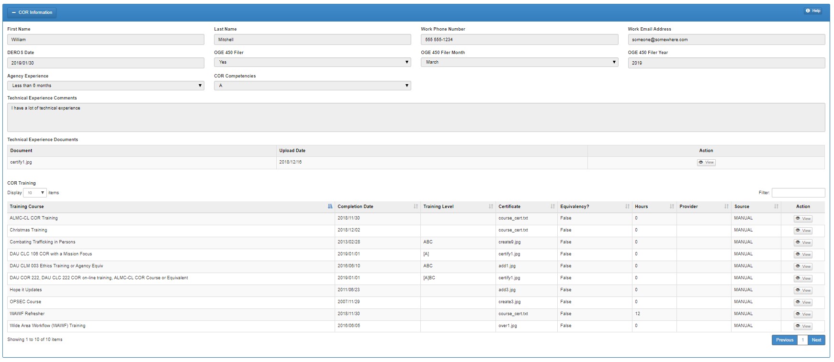Viewport: 834px width, 362px height.
Task: Sort by Provider column
Action: (704, 207)
